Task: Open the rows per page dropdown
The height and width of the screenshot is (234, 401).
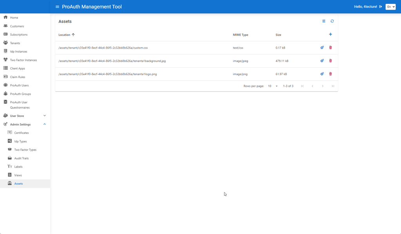Action: (273, 86)
